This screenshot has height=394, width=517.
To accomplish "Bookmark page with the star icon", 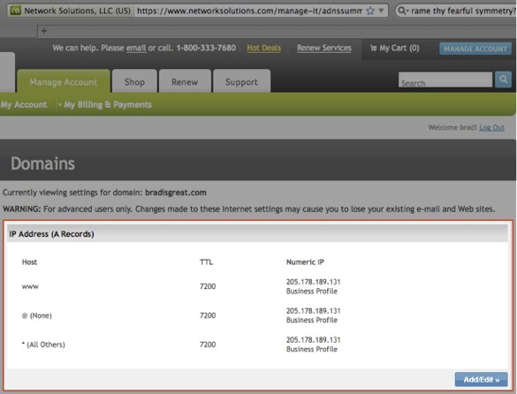I will tap(370, 11).
